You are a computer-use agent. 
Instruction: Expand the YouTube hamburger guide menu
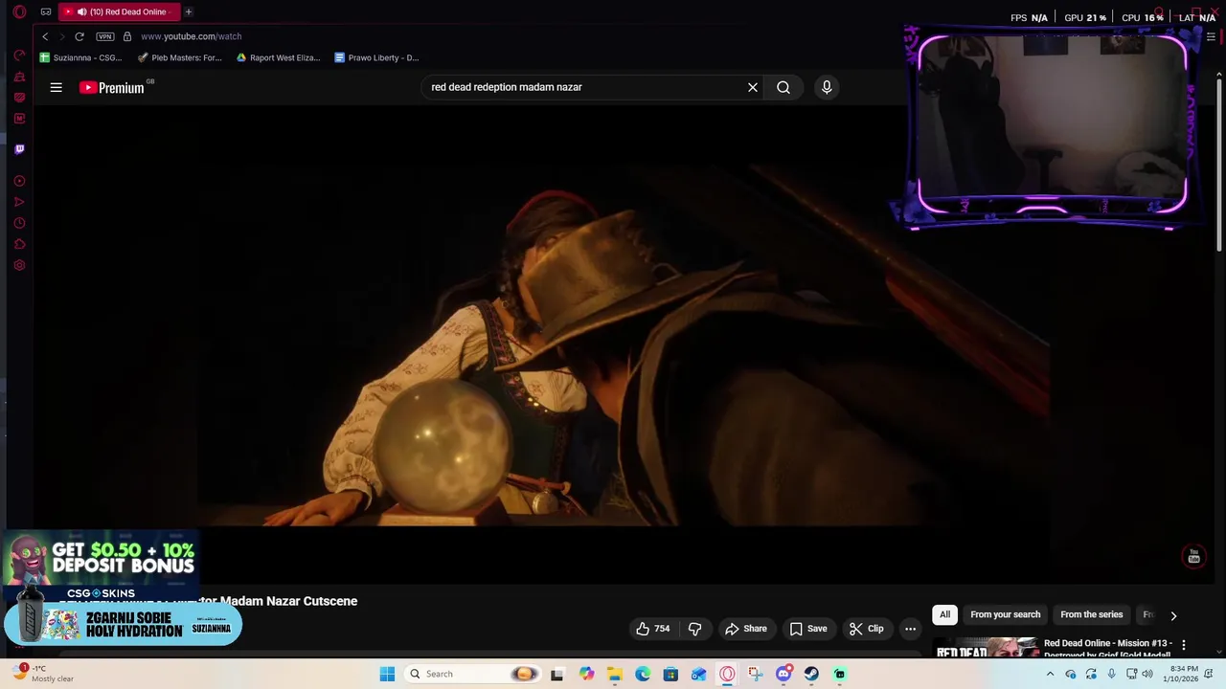coord(56,87)
